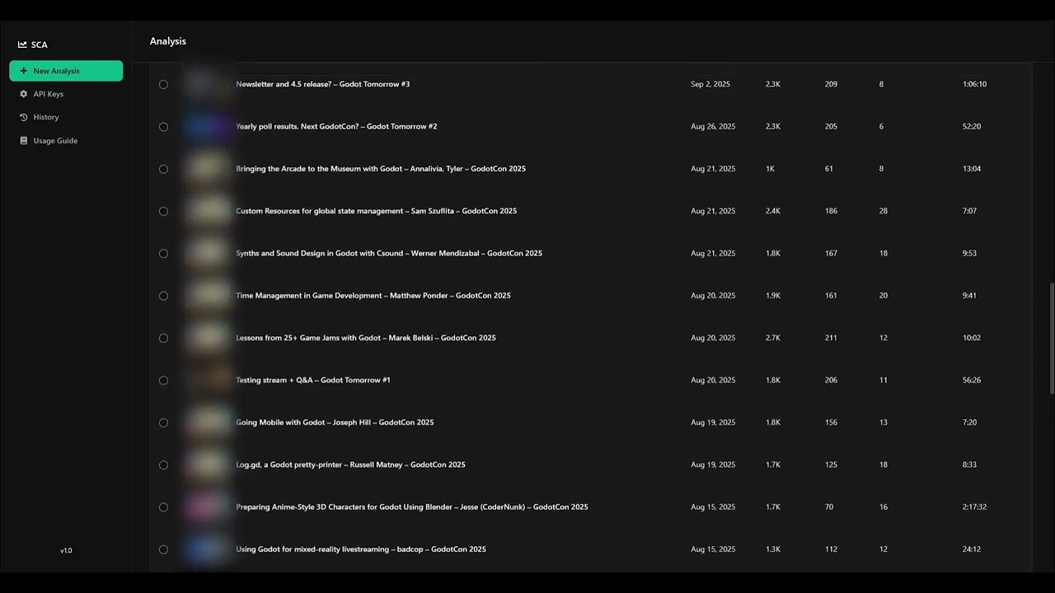The image size is (1055, 593).
Task: Click thumbnail of Testing stream + Q&A video
Action: coord(207,381)
